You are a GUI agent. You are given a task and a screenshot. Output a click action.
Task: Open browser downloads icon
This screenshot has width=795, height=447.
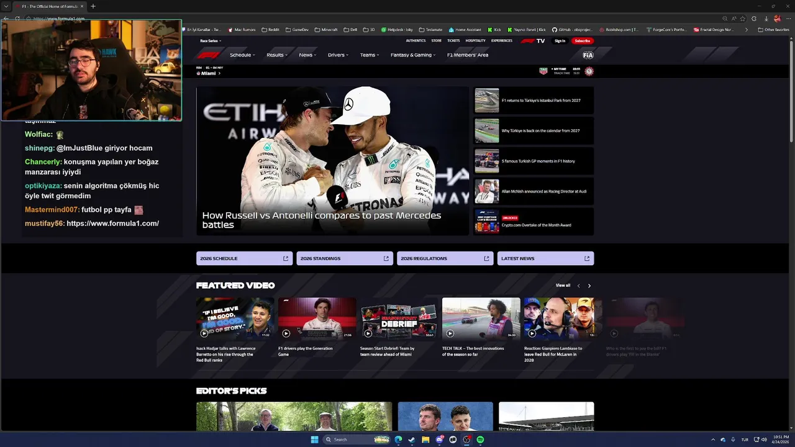point(766,19)
